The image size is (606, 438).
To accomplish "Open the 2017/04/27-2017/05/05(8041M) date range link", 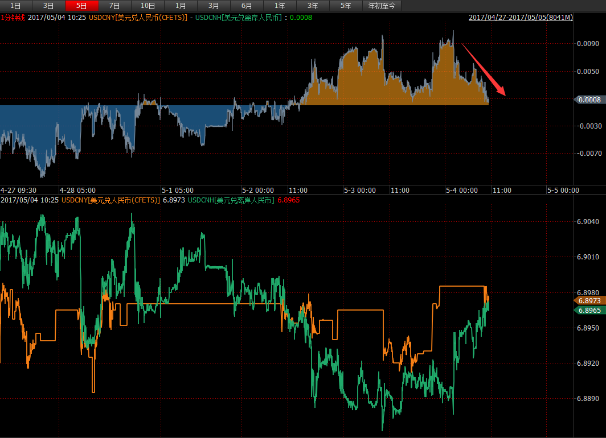I will click(x=521, y=18).
